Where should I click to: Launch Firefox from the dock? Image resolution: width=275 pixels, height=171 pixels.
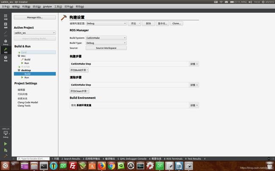pyautogui.click(x=102, y=166)
